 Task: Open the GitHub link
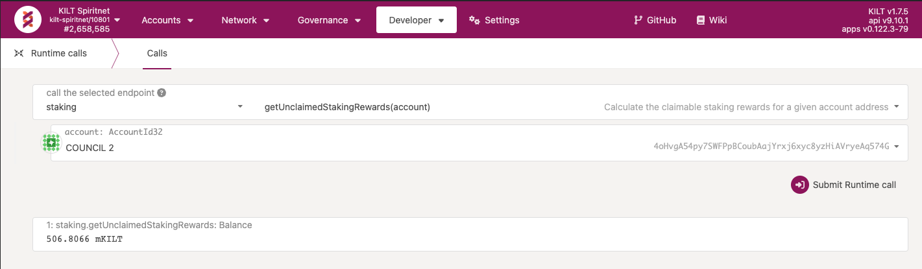[x=655, y=20]
